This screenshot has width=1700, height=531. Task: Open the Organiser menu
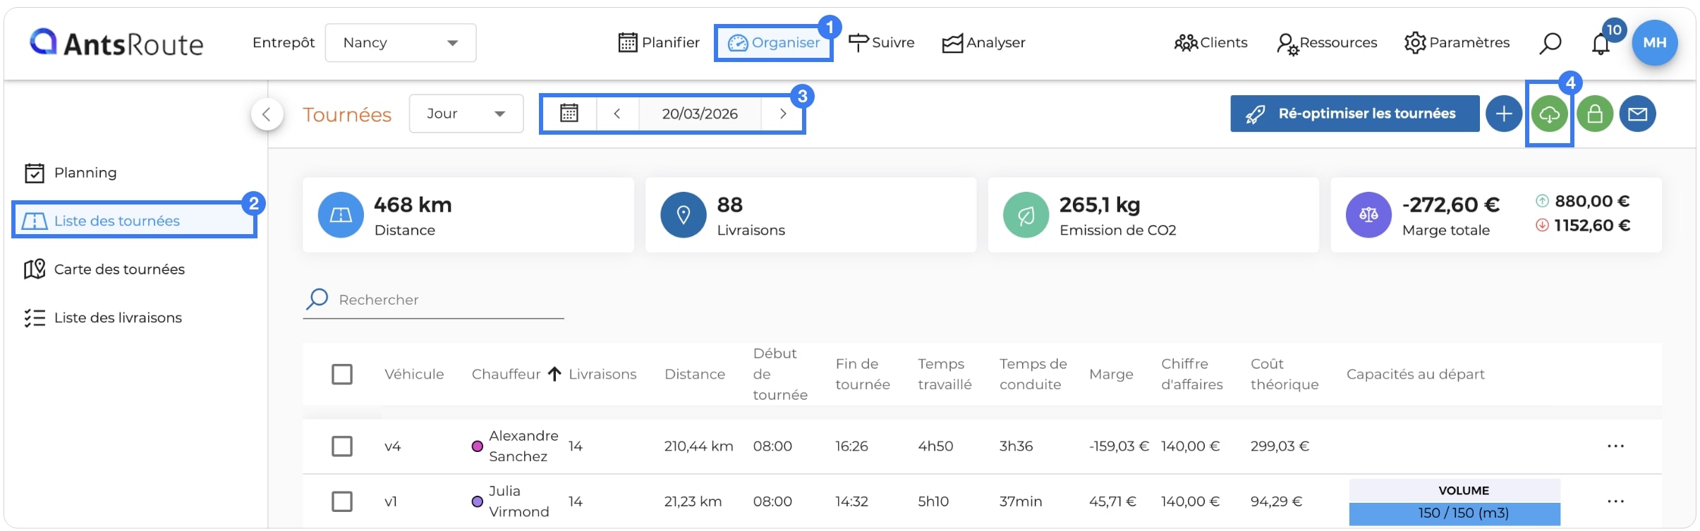pyautogui.click(x=773, y=43)
